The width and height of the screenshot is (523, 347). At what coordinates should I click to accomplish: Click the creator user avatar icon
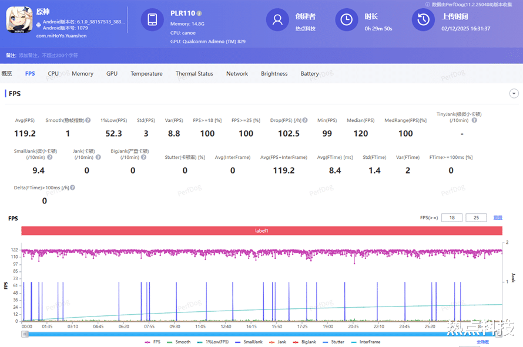point(277,20)
